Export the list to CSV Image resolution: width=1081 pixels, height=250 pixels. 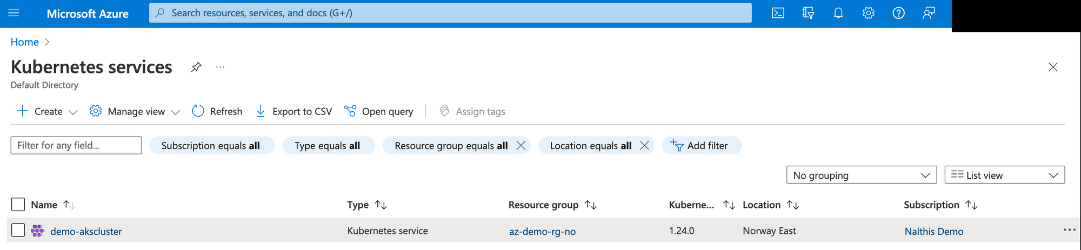(x=293, y=111)
